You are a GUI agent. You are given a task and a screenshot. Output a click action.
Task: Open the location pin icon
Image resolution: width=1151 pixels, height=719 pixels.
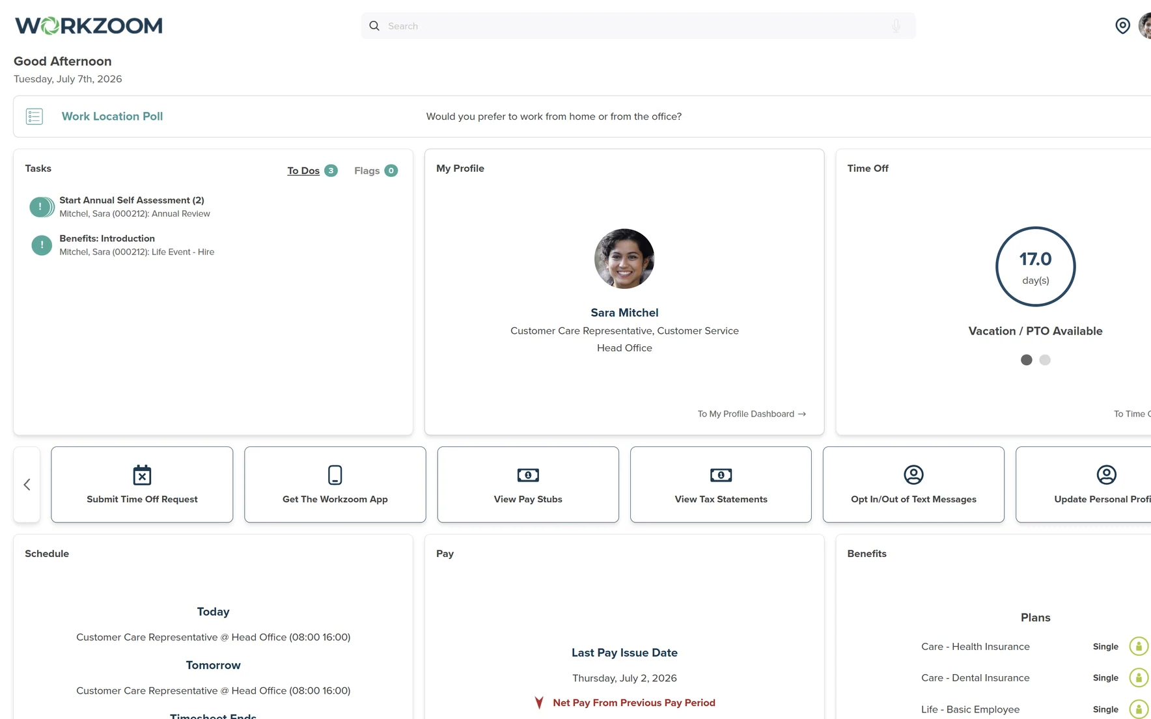tap(1122, 25)
